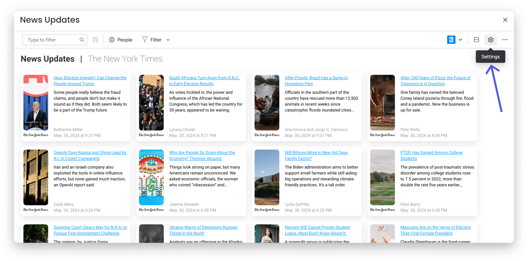Image resolution: width=528 pixels, height=261 pixels.
Task: Click the colorful U.S. Economy illustration thumbnail
Action: [151, 177]
